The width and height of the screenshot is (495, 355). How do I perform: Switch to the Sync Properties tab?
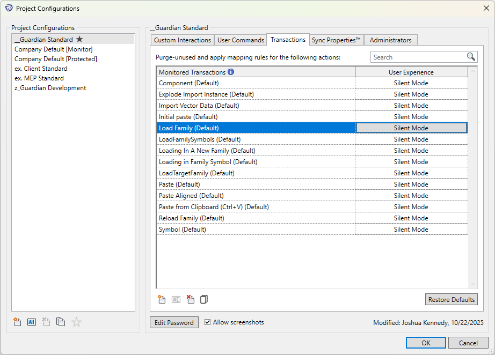click(336, 39)
